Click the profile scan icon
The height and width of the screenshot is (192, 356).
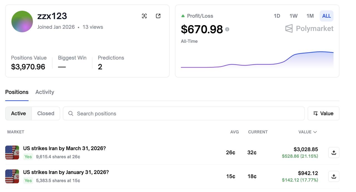click(144, 16)
